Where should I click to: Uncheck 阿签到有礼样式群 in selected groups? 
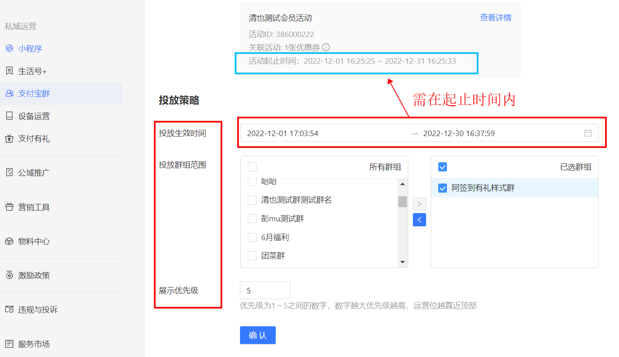click(442, 188)
